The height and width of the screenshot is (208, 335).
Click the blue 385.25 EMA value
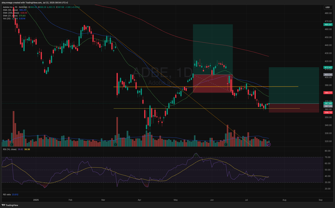(23, 10)
